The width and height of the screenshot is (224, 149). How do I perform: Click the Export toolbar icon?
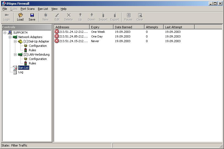[x=115, y=15]
